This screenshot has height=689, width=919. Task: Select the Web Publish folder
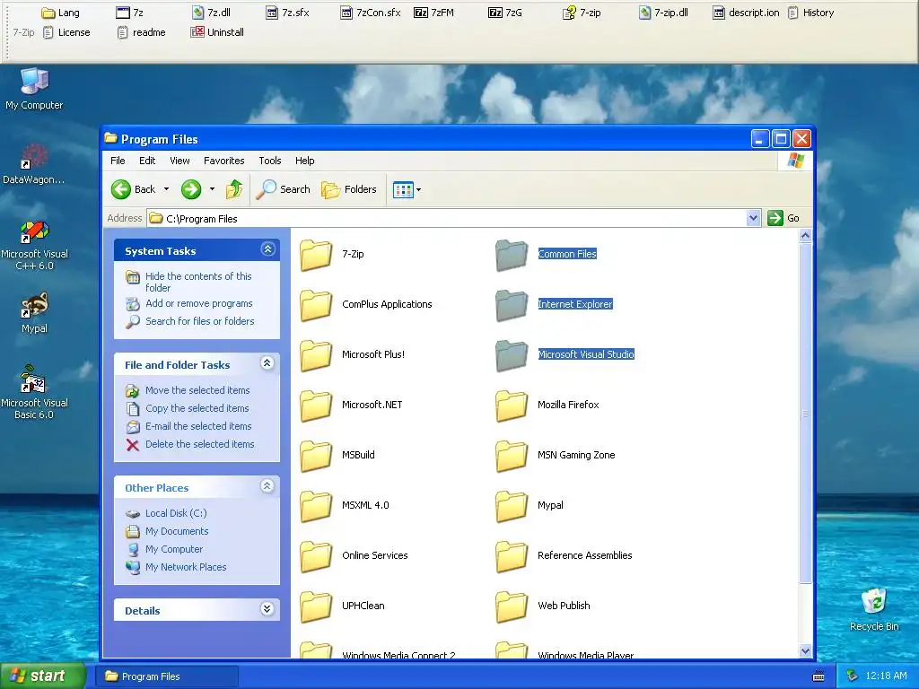click(543, 606)
